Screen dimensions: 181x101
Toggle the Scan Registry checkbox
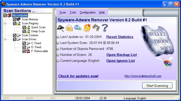click(15, 23)
